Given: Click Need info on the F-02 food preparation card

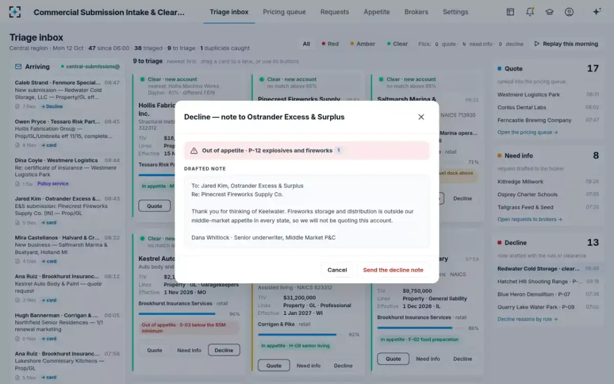Looking at the screenshot, I should coord(428,359).
